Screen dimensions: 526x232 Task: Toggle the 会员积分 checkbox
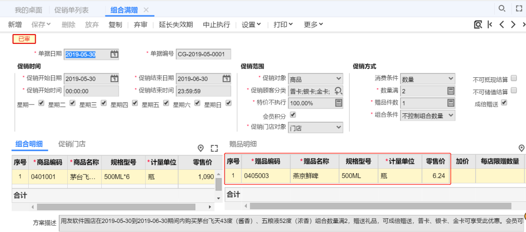point(293,115)
